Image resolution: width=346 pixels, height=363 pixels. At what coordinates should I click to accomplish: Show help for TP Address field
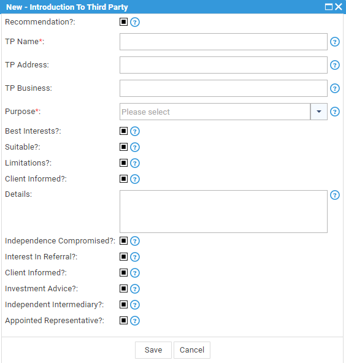tap(335, 65)
